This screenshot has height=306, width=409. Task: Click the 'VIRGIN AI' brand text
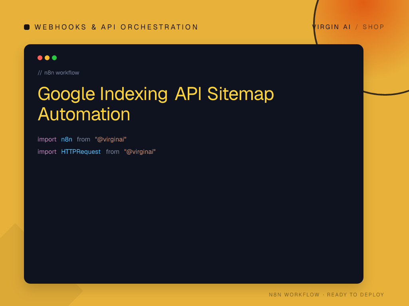331,27
